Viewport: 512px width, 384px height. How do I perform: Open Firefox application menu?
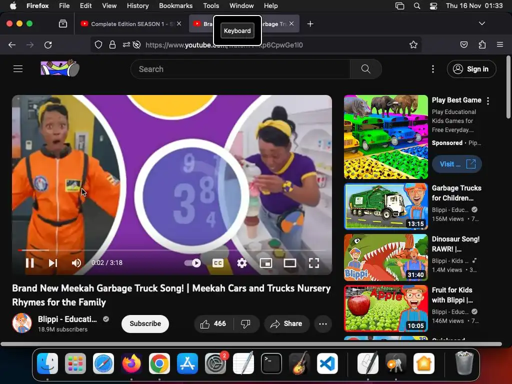(500, 44)
